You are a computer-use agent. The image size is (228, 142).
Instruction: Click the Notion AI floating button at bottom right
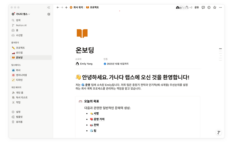218,132
